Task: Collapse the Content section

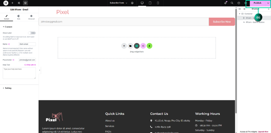Action: pyautogui.click(x=7, y=27)
